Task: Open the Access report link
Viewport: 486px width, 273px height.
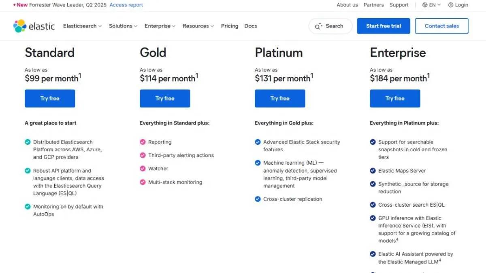Action: pos(126,5)
